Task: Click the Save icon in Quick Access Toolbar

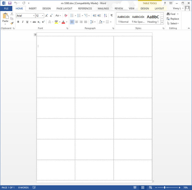Action: tap(10, 3)
